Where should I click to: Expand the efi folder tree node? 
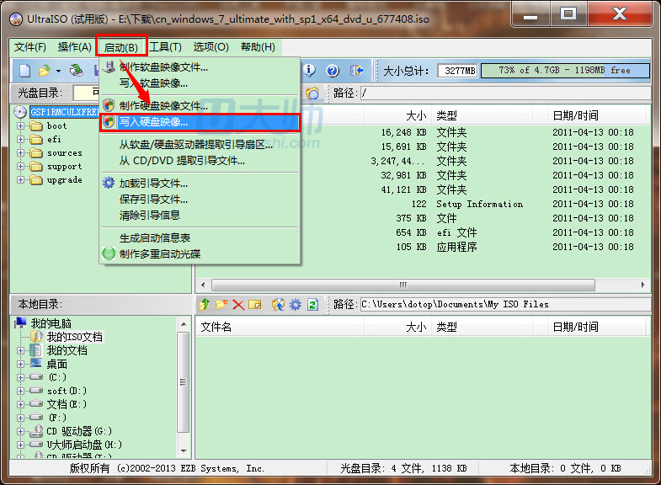tap(20, 139)
